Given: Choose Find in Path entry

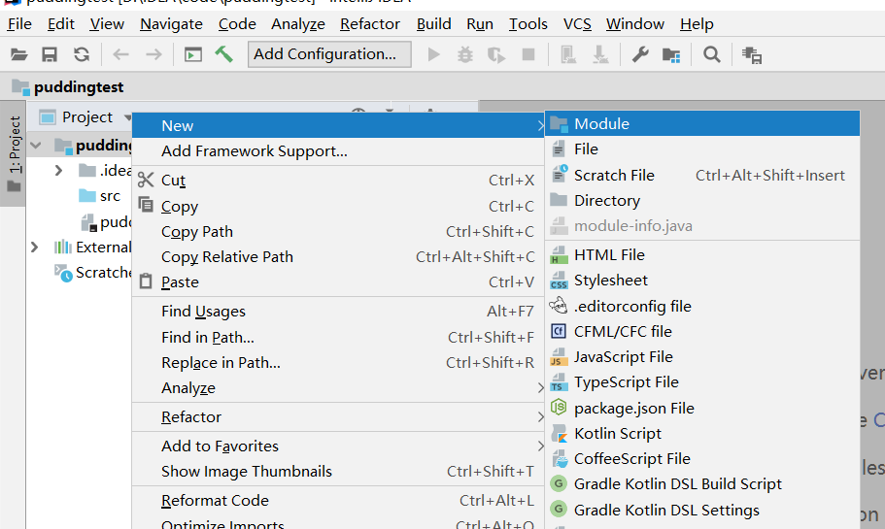Looking at the screenshot, I should 338,337.
